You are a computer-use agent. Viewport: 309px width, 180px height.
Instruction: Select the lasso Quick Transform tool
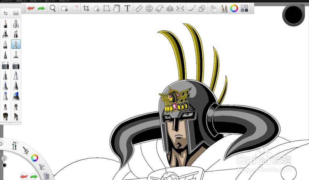[x=96, y=8]
